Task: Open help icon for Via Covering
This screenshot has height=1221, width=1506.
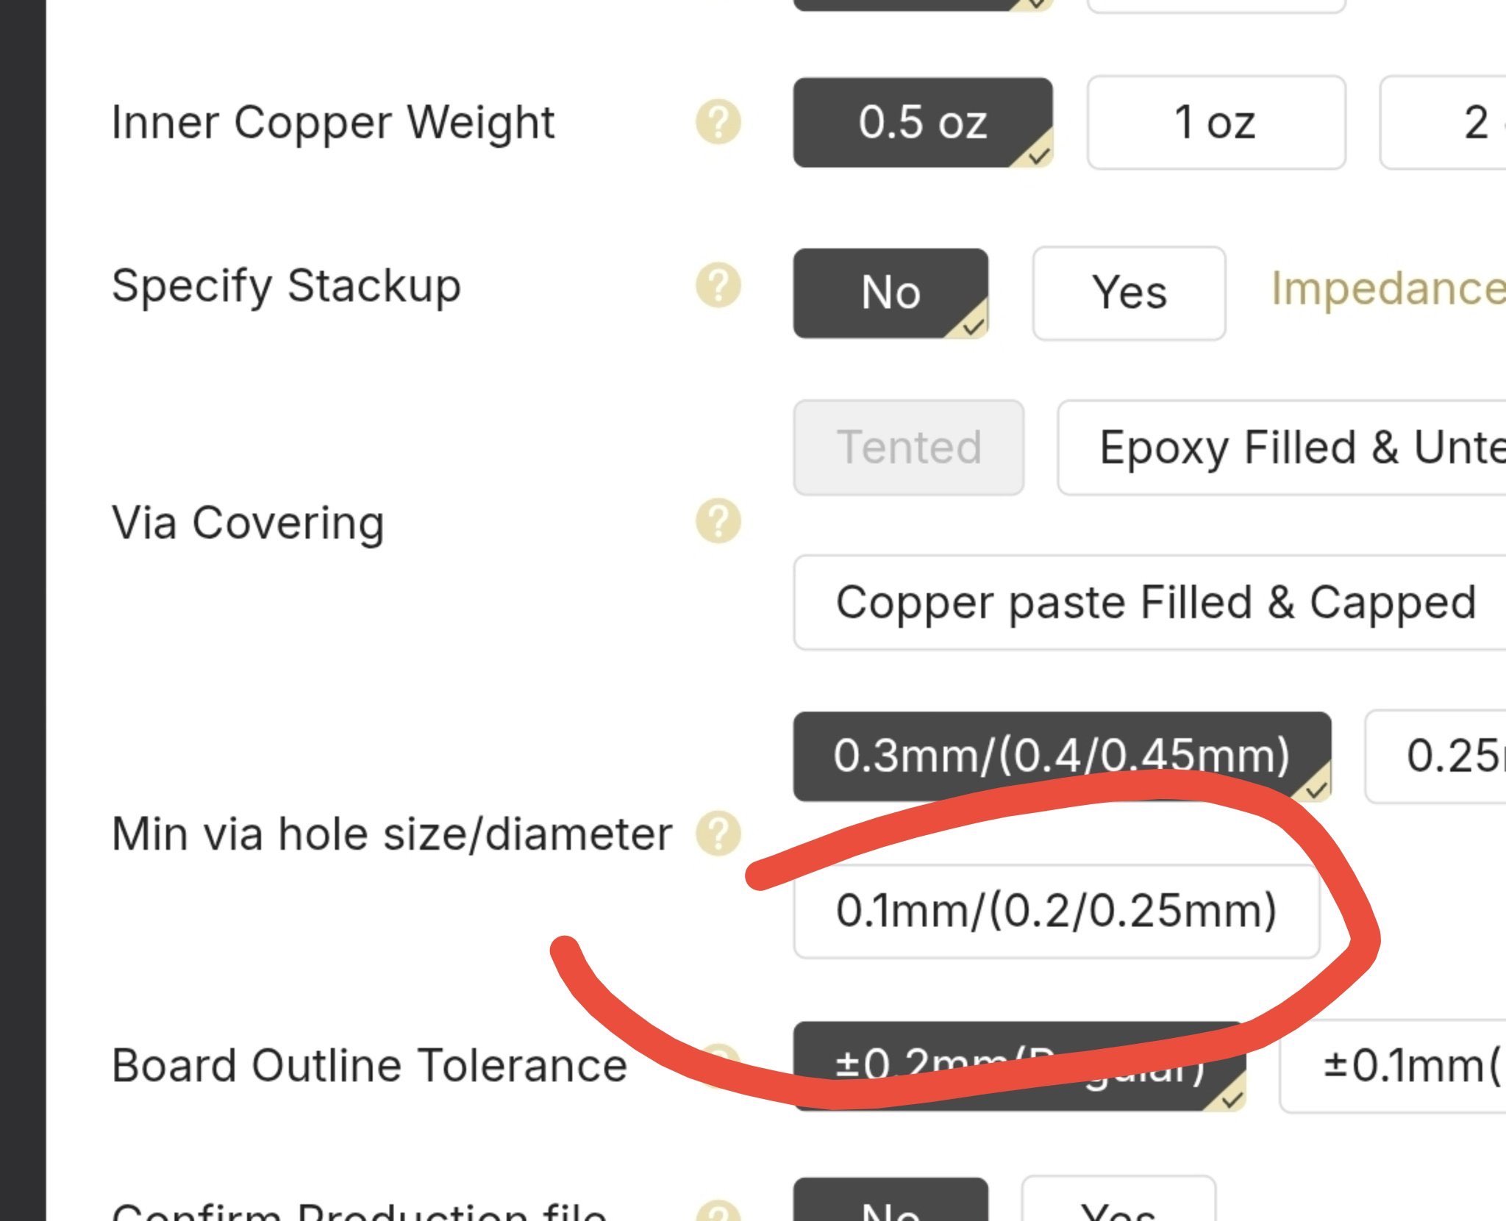Action: [718, 521]
